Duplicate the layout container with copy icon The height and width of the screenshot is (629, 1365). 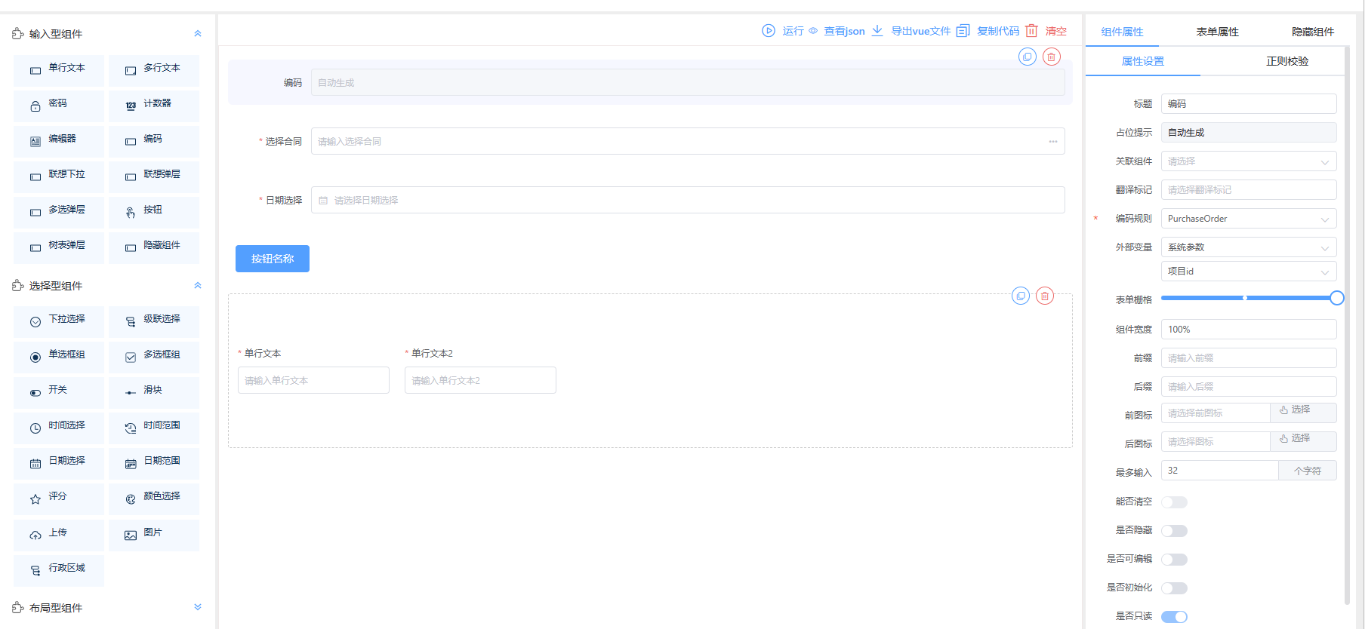click(x=1021, y=296)
